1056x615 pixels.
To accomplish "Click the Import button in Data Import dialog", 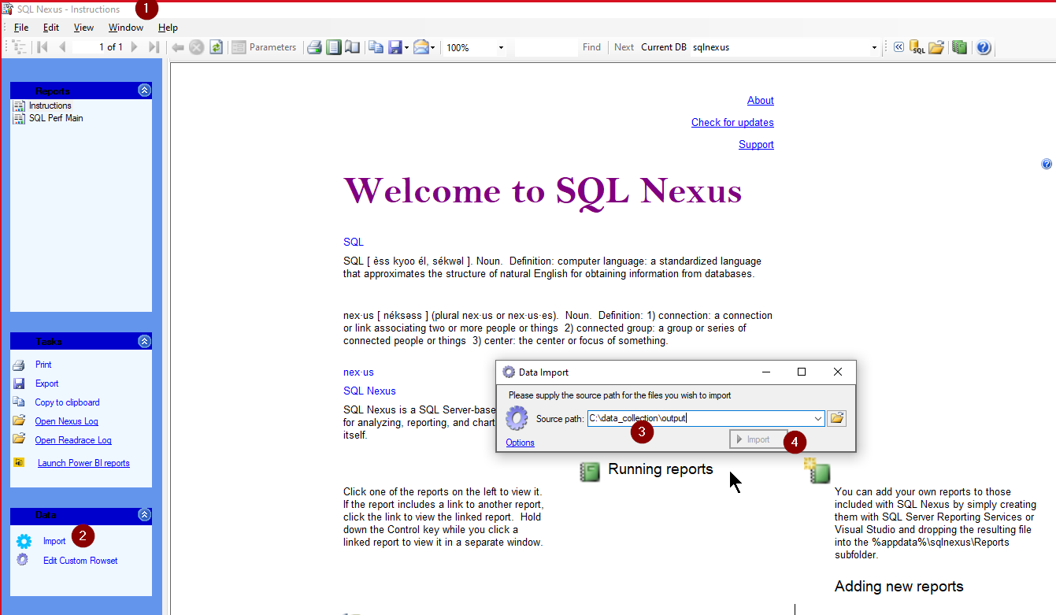I will (x=758, y=439).
